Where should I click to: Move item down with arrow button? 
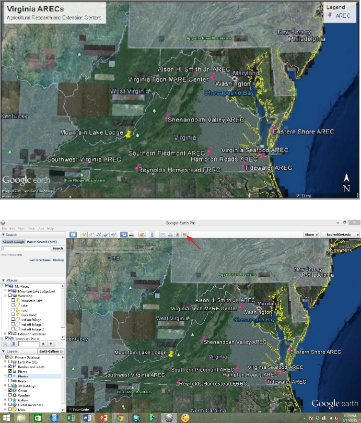pos(51,344)
